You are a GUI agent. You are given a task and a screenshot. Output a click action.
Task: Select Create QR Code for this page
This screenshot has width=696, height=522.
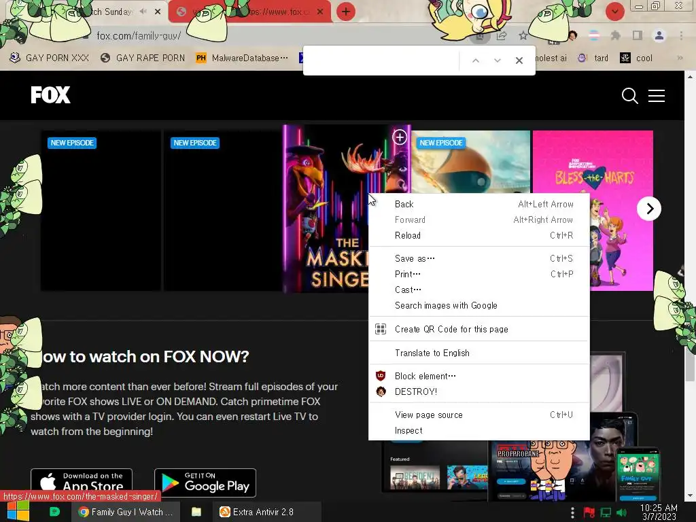click(x=479, y=329)
